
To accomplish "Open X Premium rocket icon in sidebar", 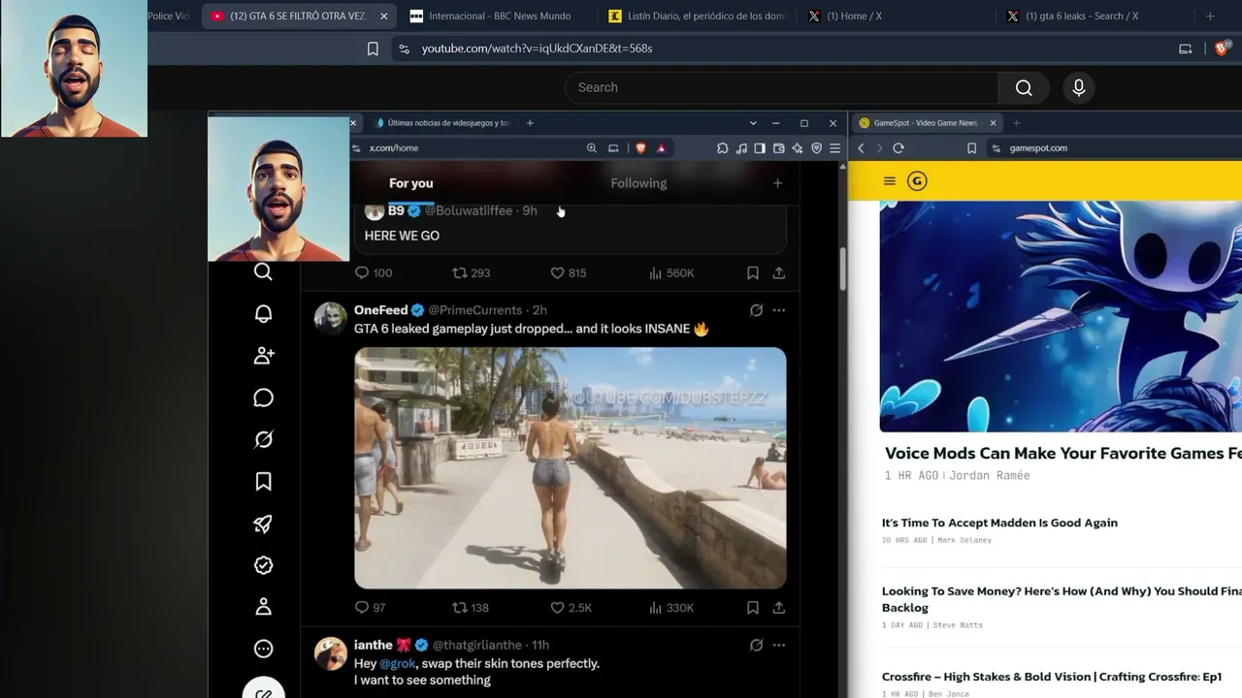I will 263,523.
